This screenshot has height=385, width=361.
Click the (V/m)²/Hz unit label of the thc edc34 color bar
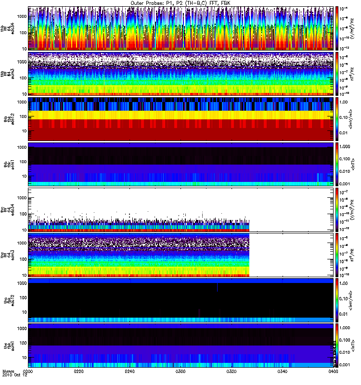tap(352, 210)
